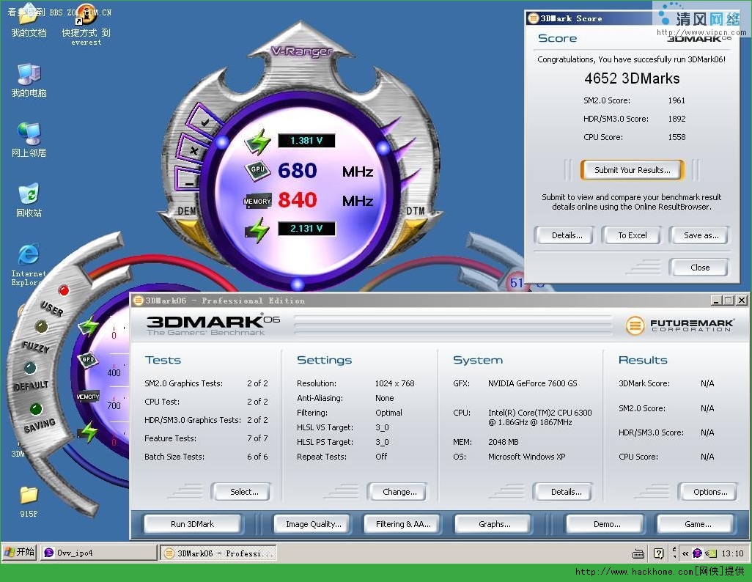Click the checkmark apply tab on V-Ranger
Image resolution: width=752 pixels, height=582 pixels.
tap(204, 122)
